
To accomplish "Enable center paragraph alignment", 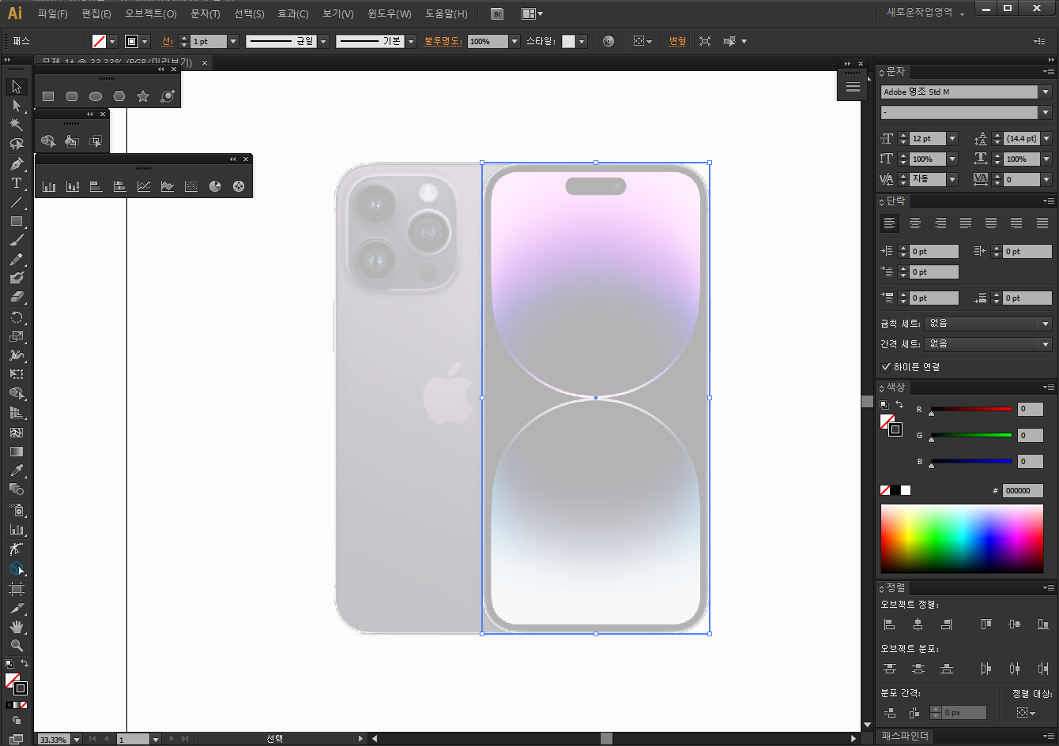I will 915,223.
